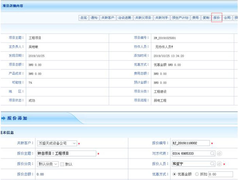The height and width of the screenshot is (180, 238).
Task: Focus the 报价编号 text field
Action: (190, 143)
